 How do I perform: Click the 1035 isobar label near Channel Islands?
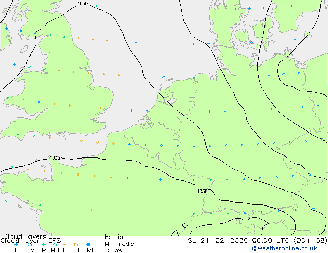click(55, 158)
